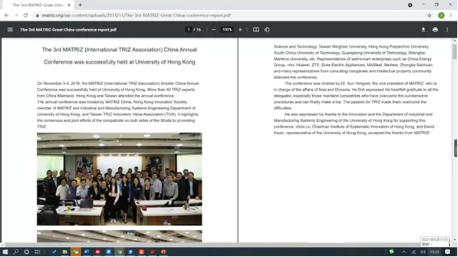Bookmark this page with the star icon
The height and width of the screenshot is (257, 458).
(429, 15)
